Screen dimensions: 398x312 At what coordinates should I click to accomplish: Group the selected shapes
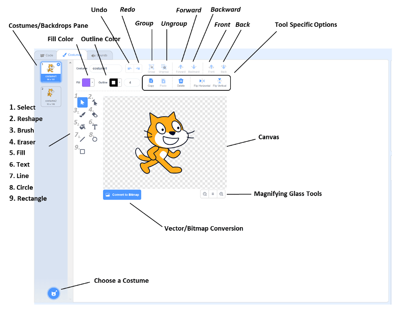point(151,68)
